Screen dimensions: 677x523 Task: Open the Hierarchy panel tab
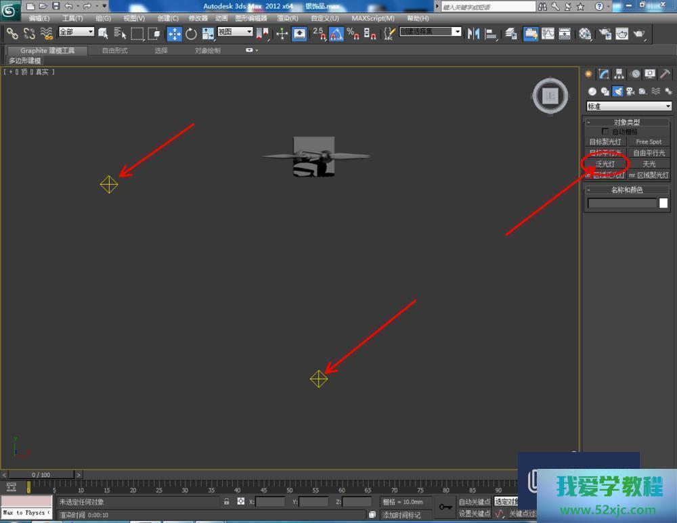[619, 74]
